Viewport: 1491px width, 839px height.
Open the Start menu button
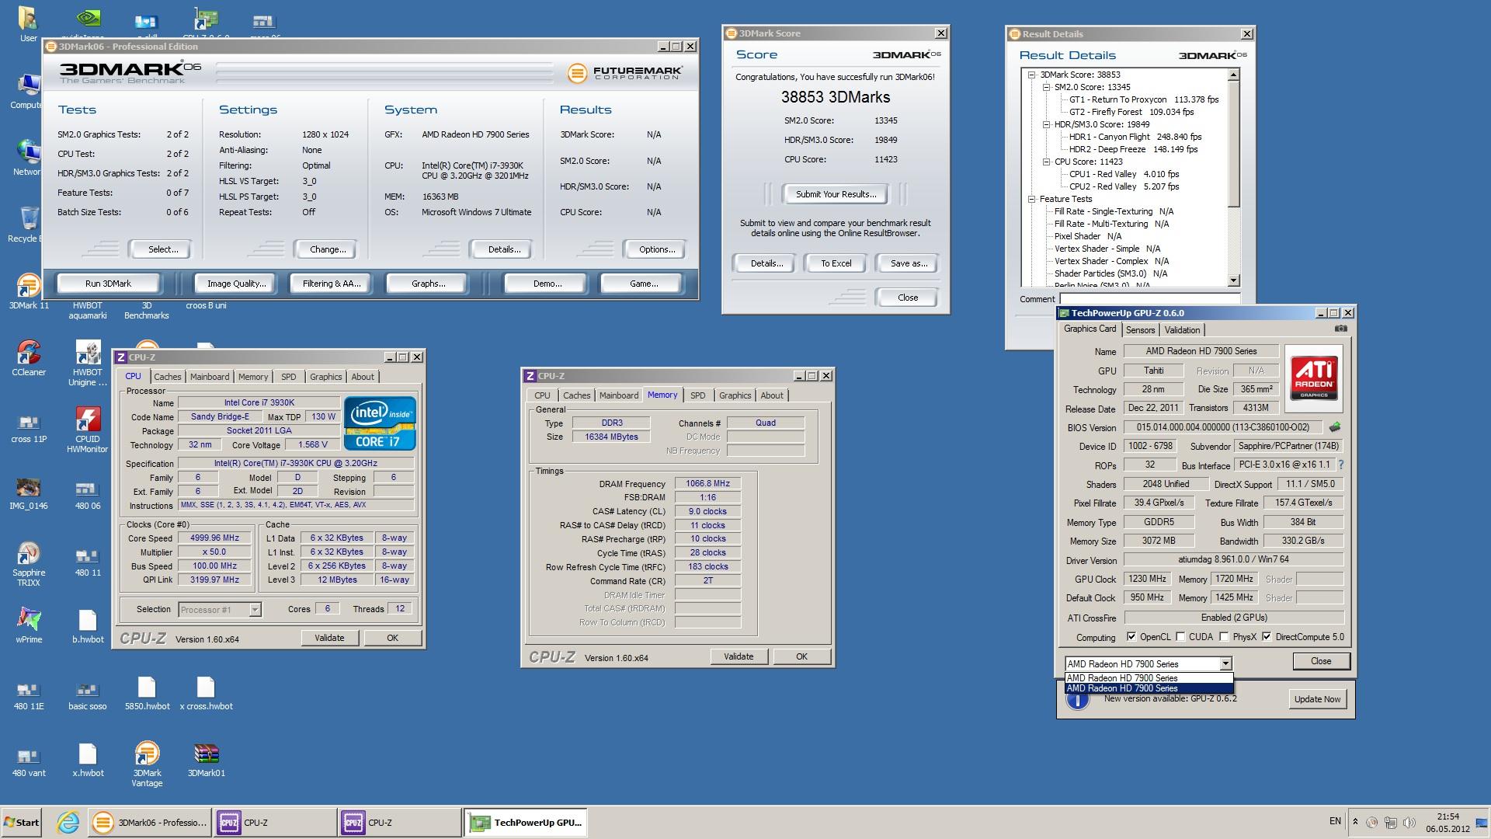(22, 822)
